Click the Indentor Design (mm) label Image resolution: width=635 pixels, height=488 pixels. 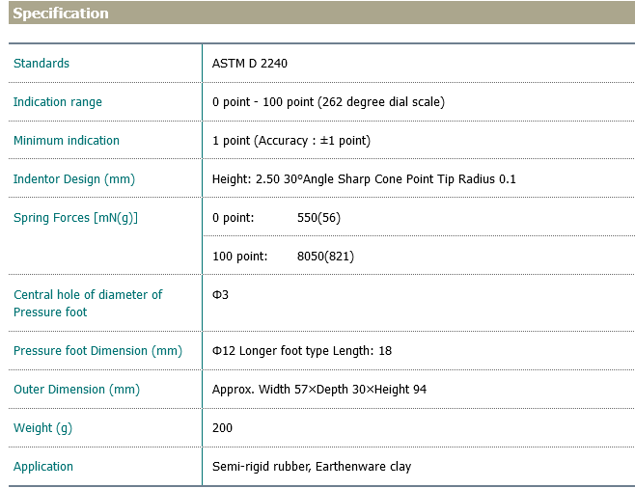coord(74,179)
